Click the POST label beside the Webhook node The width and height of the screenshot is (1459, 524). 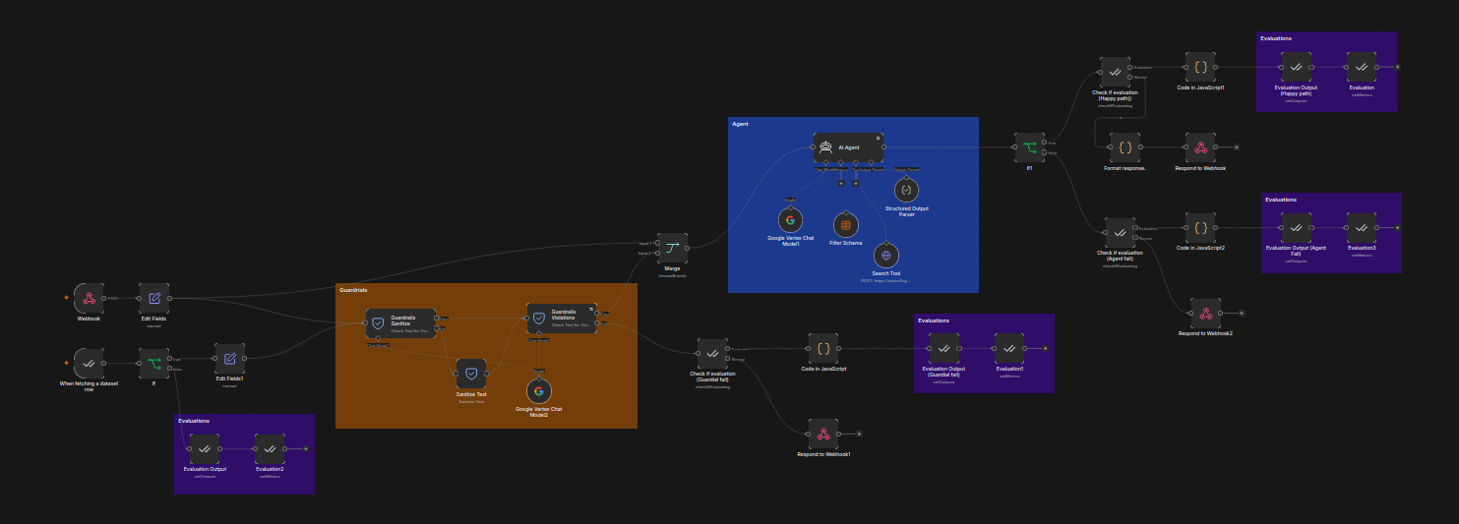[113, 297]
